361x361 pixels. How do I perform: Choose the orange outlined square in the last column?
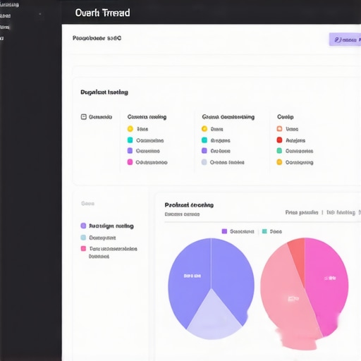point(279,129)
